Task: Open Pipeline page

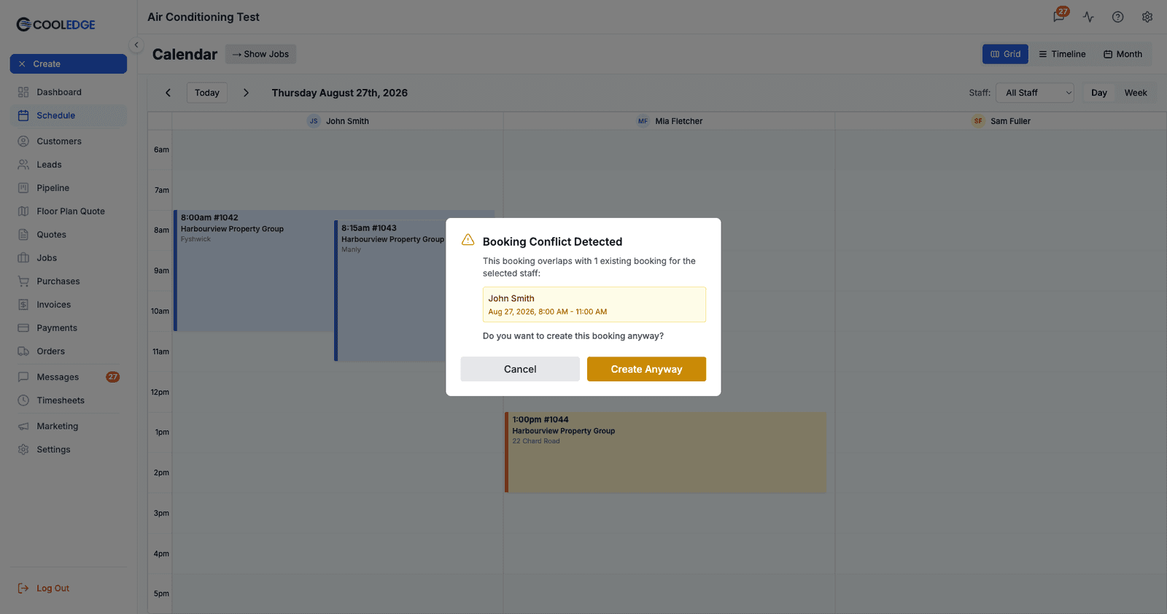Action: (x=69, y=188)
